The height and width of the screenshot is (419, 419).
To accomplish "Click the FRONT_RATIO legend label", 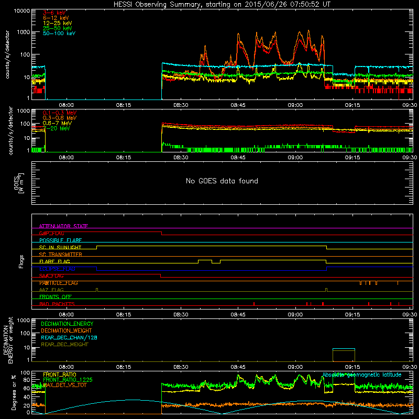I will tap(60, 374).
